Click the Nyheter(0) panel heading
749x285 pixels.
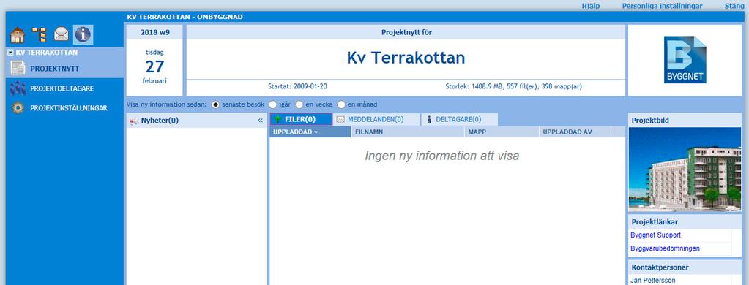pos(160,121)
